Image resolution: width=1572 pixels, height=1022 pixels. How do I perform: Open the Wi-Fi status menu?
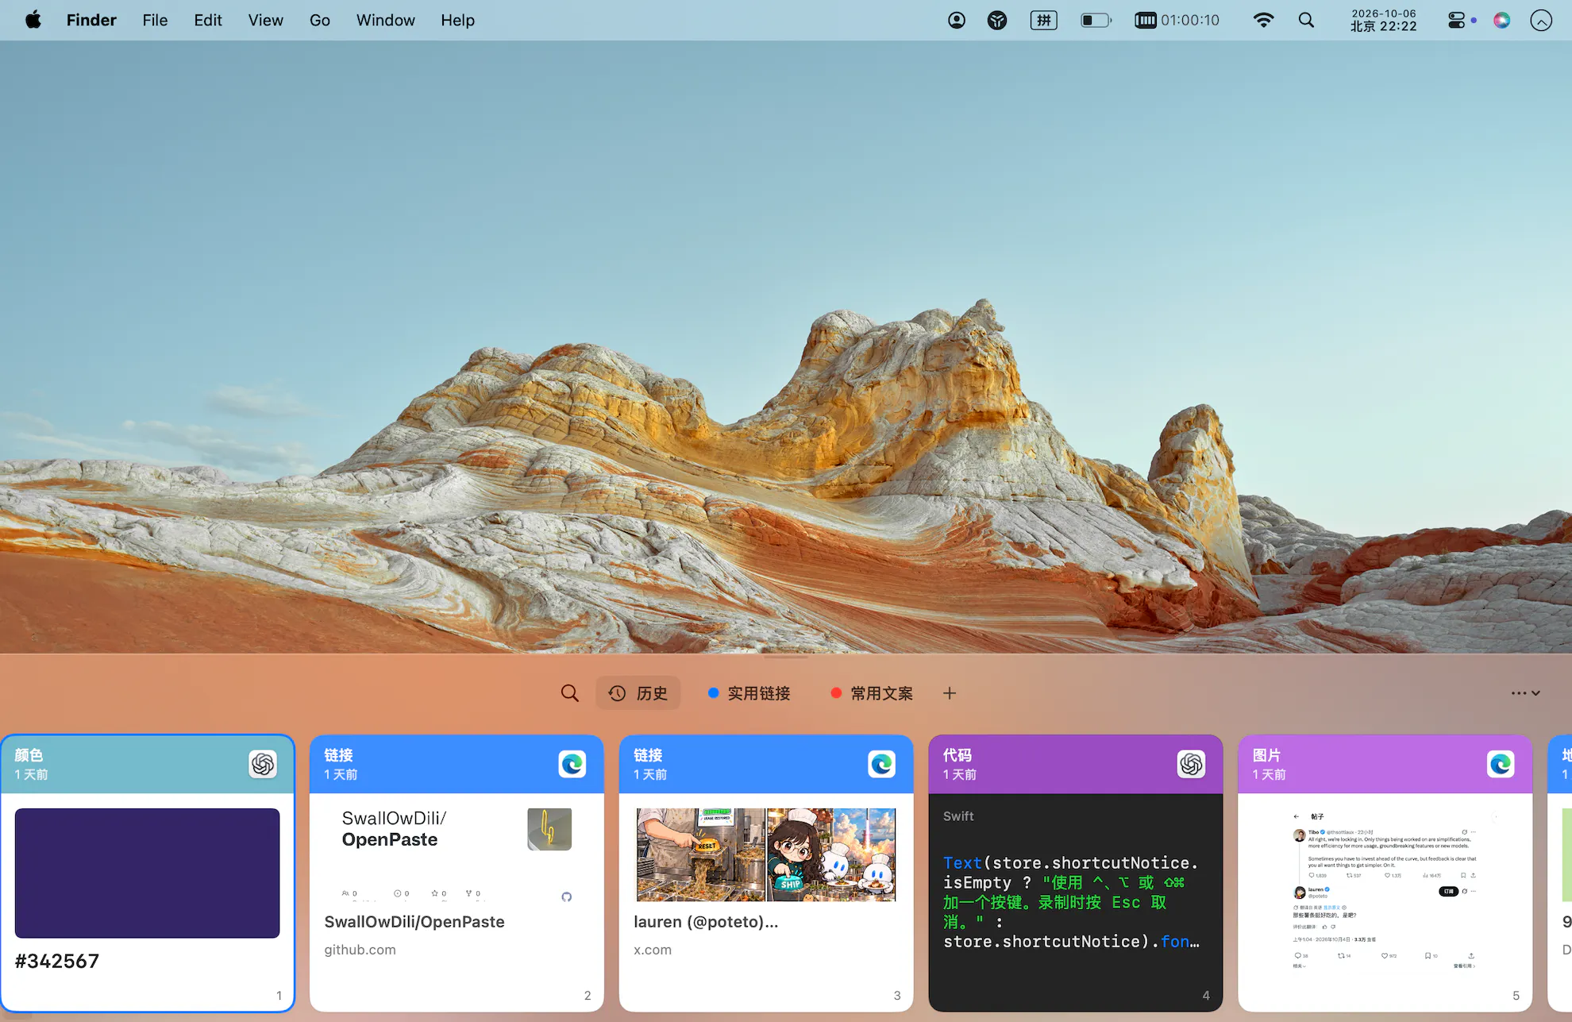coord(1263,20)
